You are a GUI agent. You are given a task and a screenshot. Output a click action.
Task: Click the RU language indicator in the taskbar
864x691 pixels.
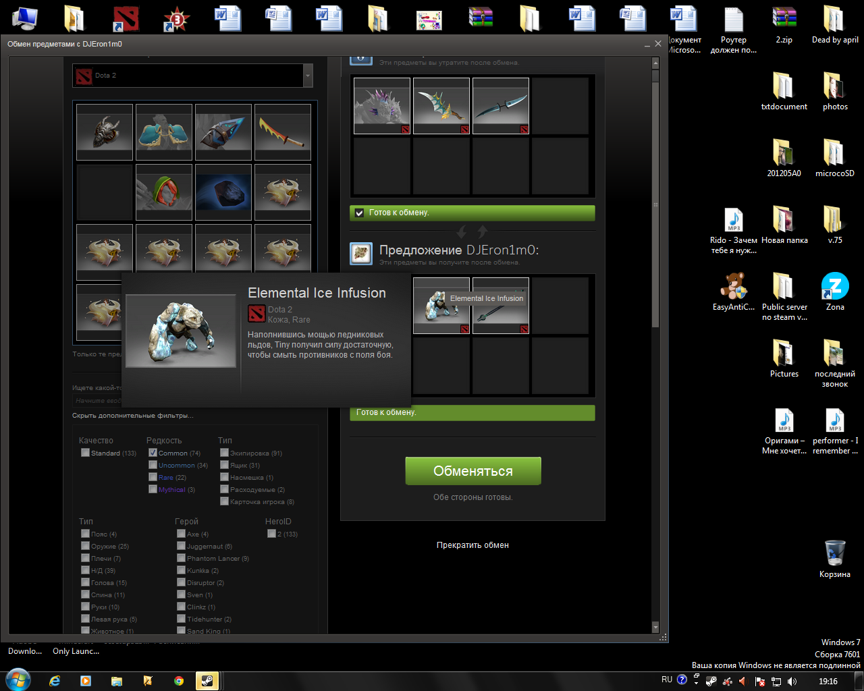coord(667,680)
